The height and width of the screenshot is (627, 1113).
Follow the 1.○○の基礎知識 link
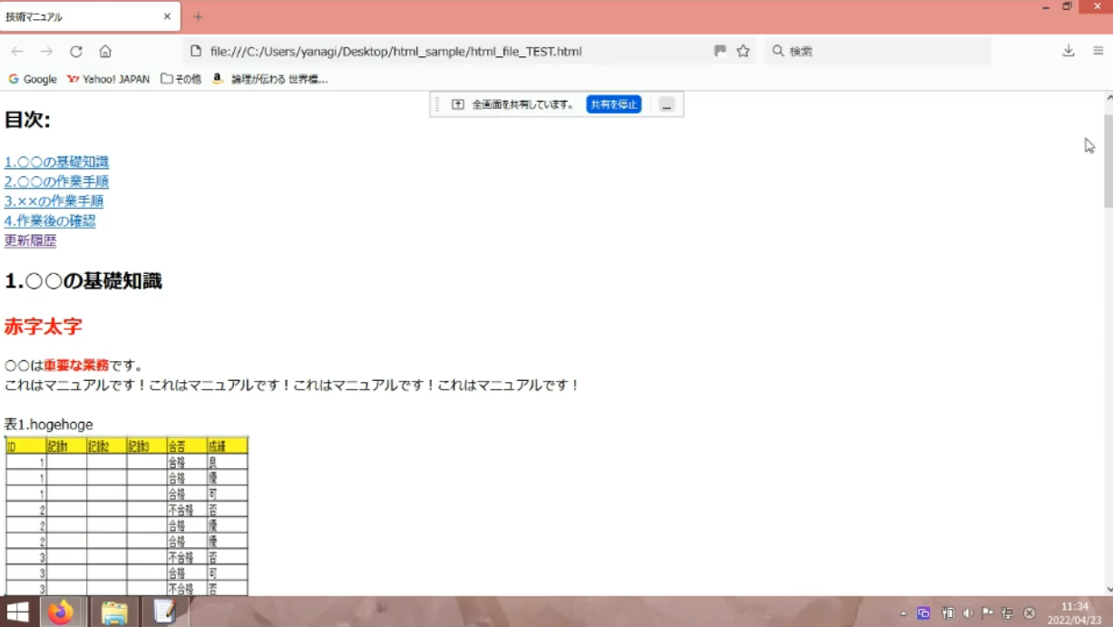click(x=56, y=162)
